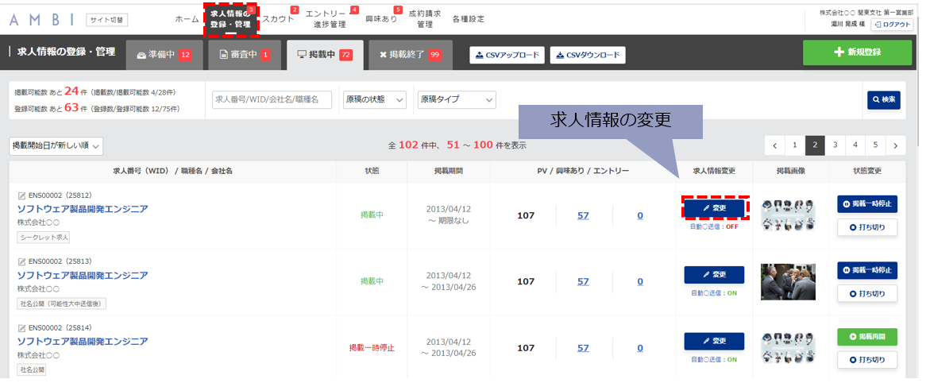Image resolution: width=926 pixels, height=383 pixels.
Task: Focus the 求人番号/WID/会社名/職種名 search field
Action: (272, 100)
